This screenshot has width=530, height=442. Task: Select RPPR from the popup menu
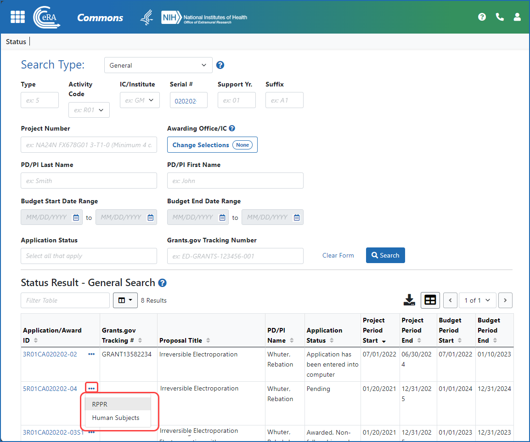click(x=118, y=404)
